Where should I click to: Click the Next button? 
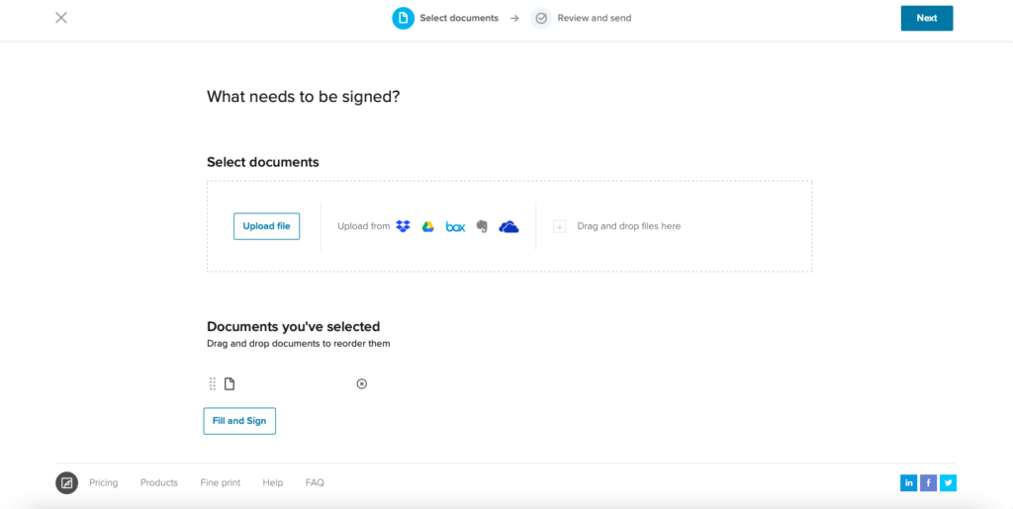(926, 18)
